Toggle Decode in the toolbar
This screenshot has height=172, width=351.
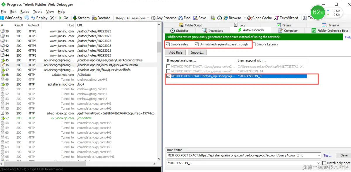(101, 18)
